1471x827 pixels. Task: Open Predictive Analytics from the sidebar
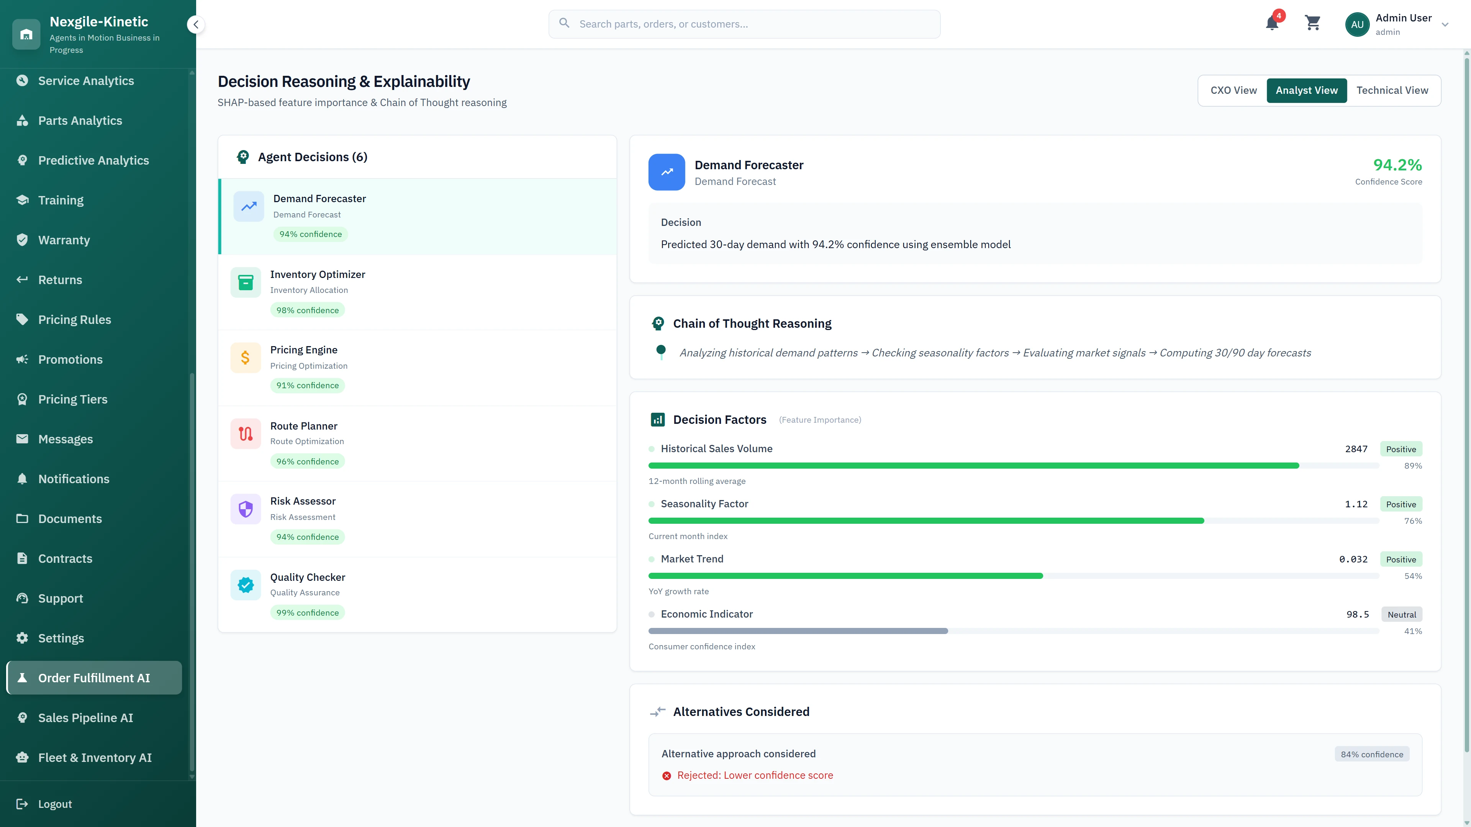[x=93, y=160]
